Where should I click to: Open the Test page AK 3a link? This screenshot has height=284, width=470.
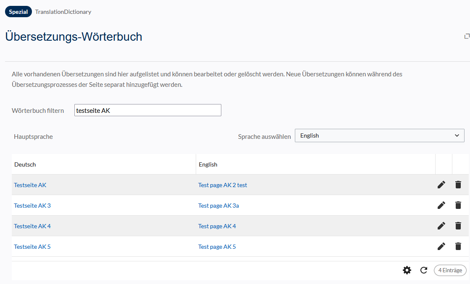click(x=218, y=206)
